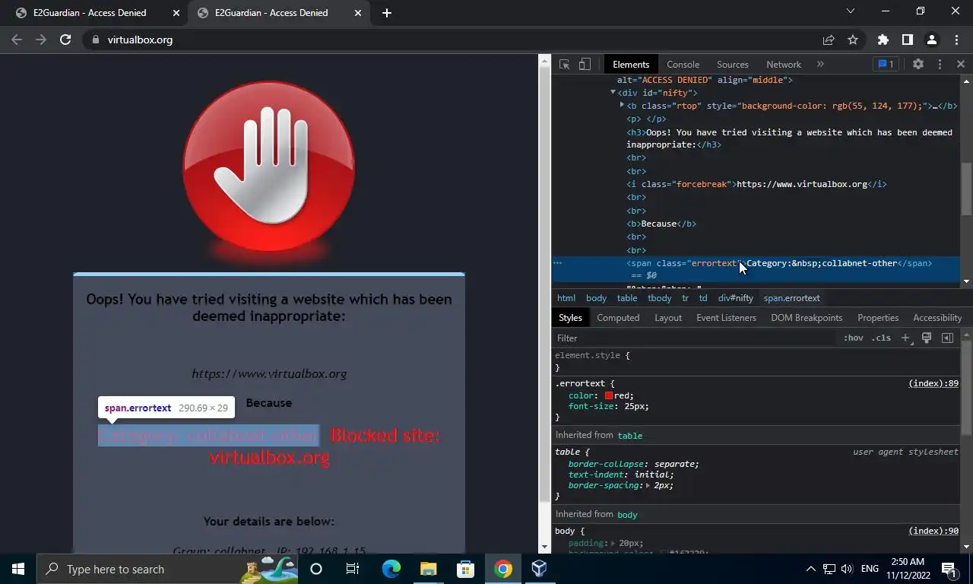Switch to Sources tab in DevTools
The width and height of the screenshot is (973, 584).
733,65
